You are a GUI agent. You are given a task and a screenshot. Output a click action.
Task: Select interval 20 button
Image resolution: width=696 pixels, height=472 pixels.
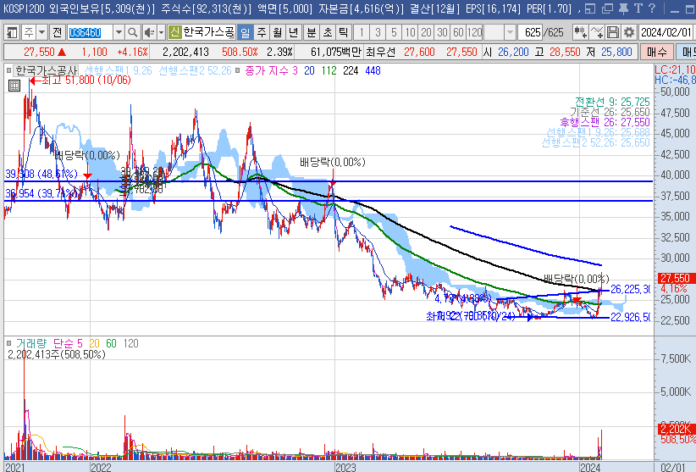(426, 32)
